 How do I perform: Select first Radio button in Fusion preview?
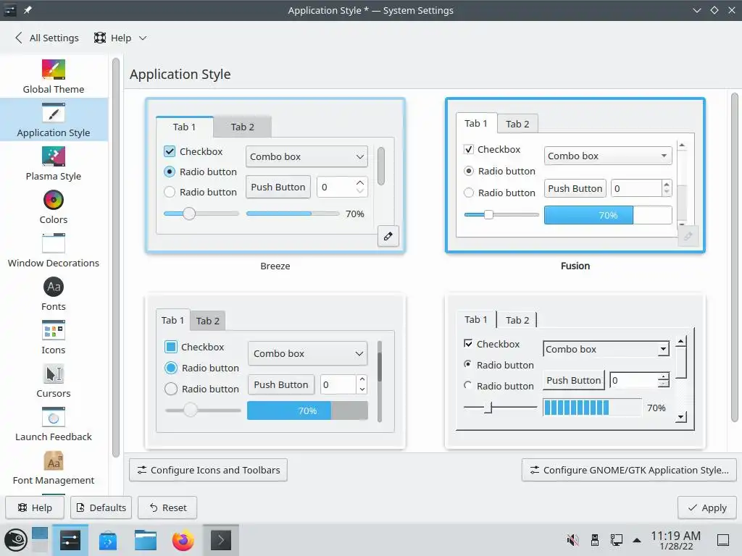[x=469, y=171]
